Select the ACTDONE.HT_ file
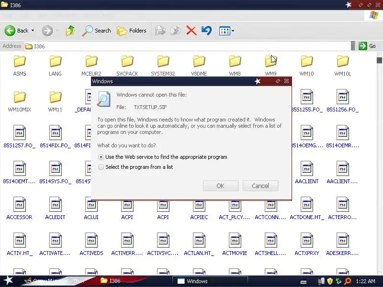Image resolution: width=383 pixels, height=287 pixels. [306, 209]
